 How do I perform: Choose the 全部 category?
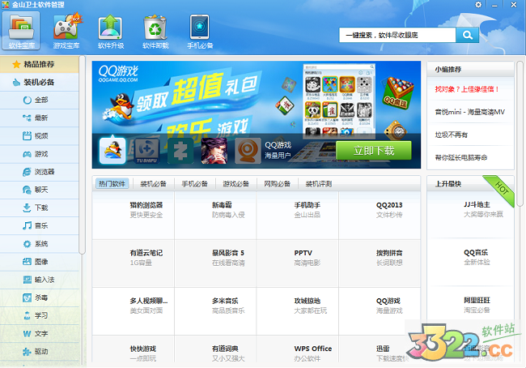click(x=40, y=101)
